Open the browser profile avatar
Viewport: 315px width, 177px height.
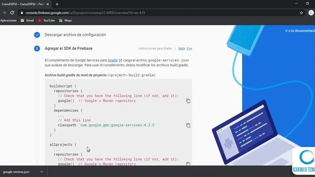(x=311, y=13)
